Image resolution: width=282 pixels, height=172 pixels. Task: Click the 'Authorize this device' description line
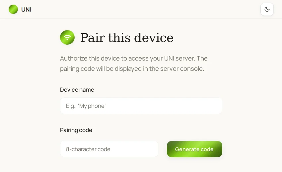coord(134,59)
